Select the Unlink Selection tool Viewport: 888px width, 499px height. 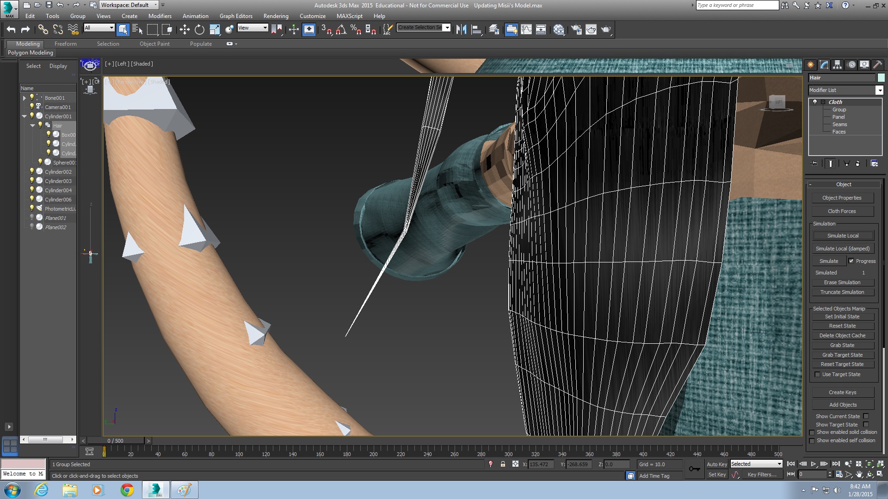58,30
